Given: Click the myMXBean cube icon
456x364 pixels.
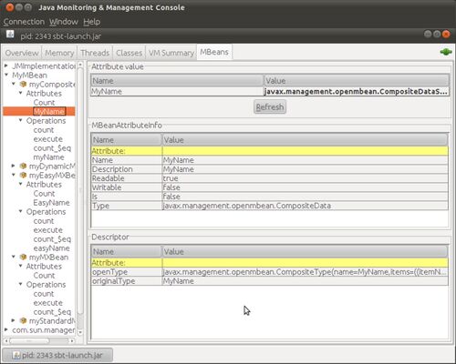Looking at the screenshot, I should [23, 257].
